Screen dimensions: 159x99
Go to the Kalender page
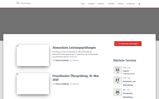(91, 4)
